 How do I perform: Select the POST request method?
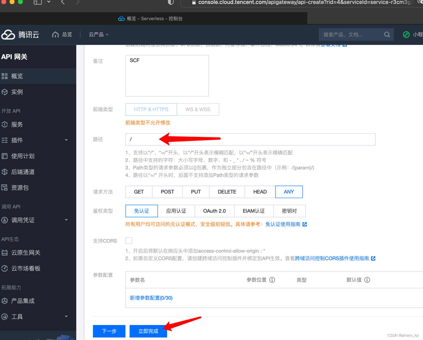(168, 192)
